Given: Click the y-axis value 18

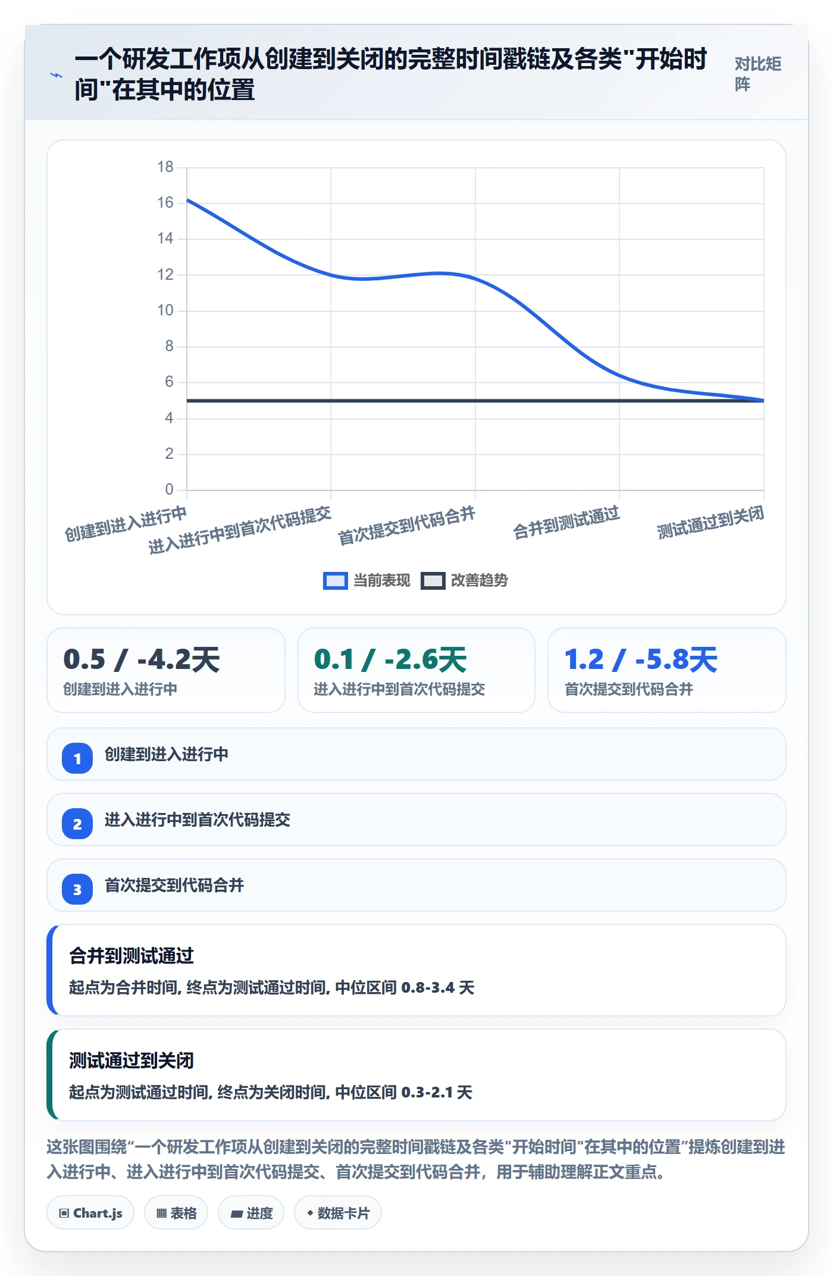Looking at the screenshot, I should click(165, 167).
